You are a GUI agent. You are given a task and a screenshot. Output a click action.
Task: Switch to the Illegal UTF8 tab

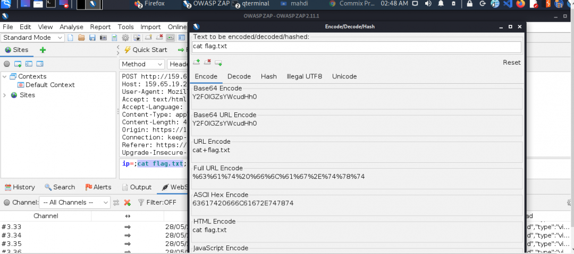click(304, 76)
